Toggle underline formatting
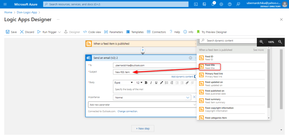The width and height of the screenshot is (289, 139). coord(156,83)
